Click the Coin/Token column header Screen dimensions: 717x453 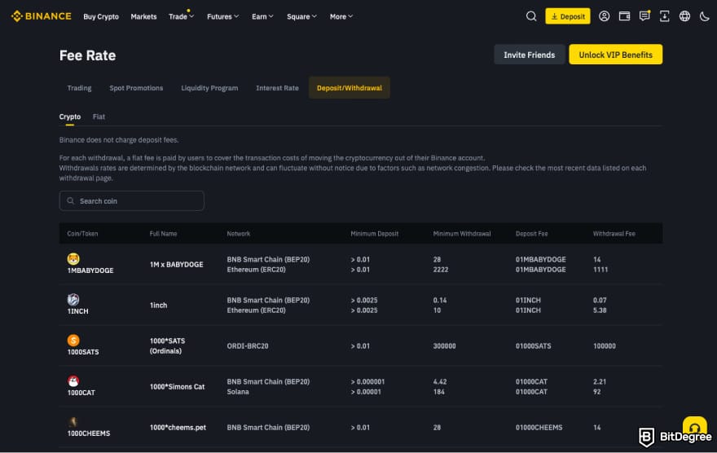tap(82, 234)
